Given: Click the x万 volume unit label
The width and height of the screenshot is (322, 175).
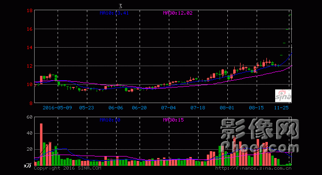Looking at the screenshot, I should [27, 165].
